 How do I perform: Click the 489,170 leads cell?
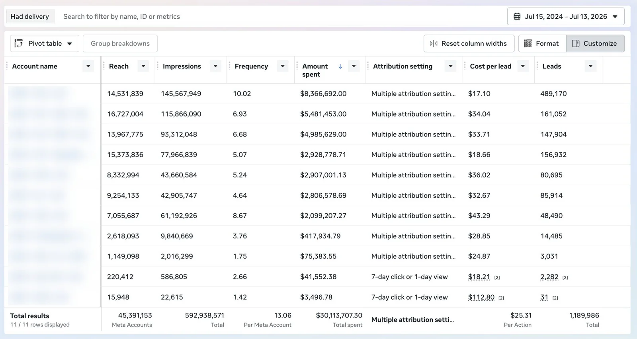tap(553, 94)
